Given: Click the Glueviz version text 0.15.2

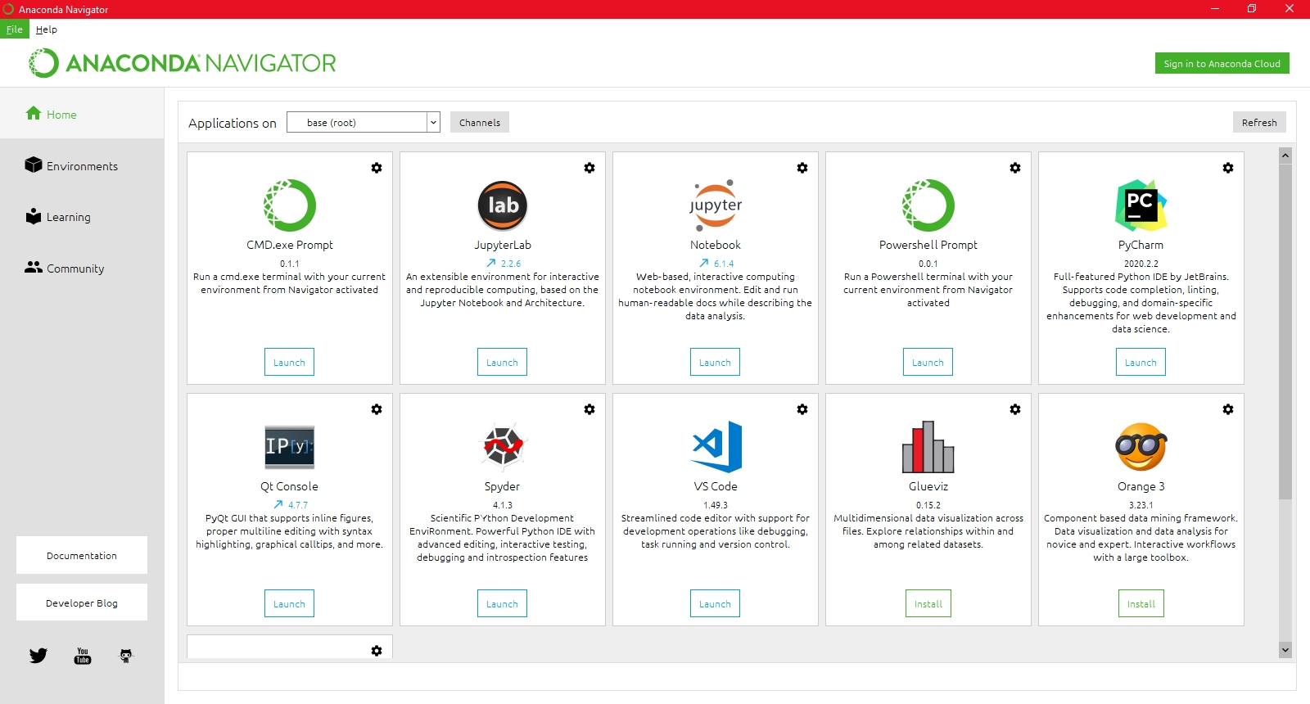Looking at the screenshot, I should 928,505.
